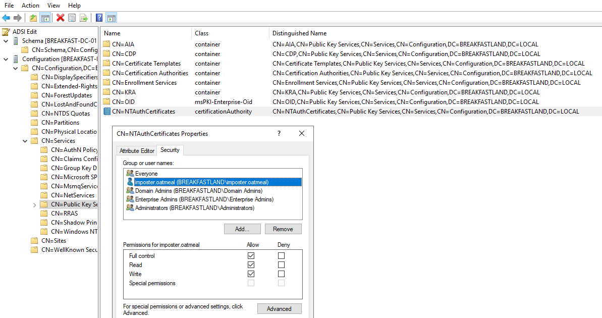Click the Export List toolbar icon
602x318 pixels.
tap(84, 18)
